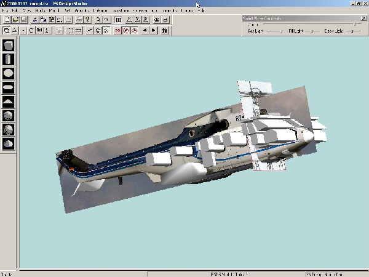Image resolution: width=369 pixels, height=277 pixels.
Task: Select the Zoom In magnifier icon
Action: point(98,20)
